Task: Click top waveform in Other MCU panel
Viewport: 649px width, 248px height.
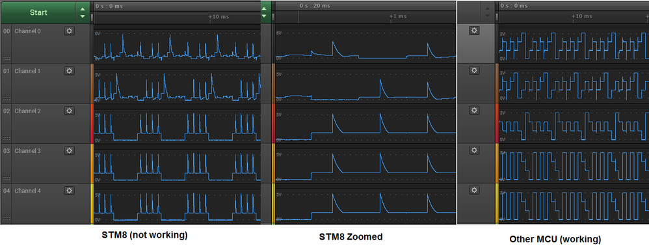Action: 574,44
